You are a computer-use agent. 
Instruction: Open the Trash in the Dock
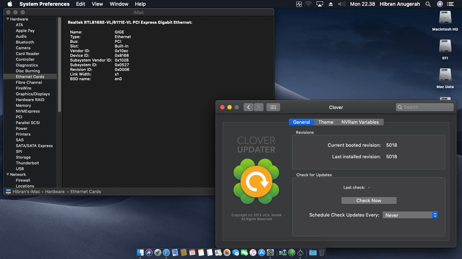[321, 253]
